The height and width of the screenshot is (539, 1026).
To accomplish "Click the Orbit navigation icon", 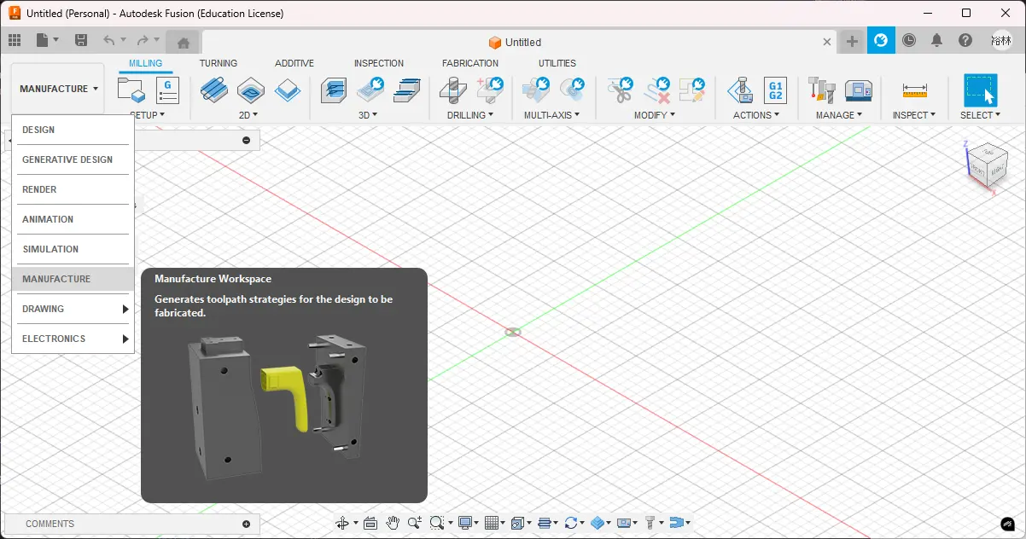I will pyautogui.click(x=342, y=523).
